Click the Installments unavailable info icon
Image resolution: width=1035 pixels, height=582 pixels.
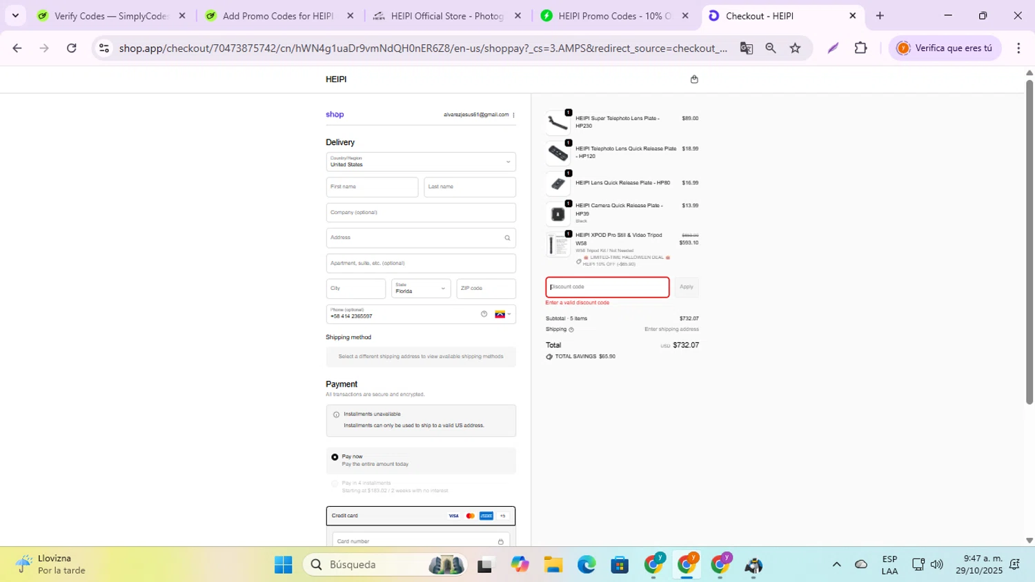336,415
